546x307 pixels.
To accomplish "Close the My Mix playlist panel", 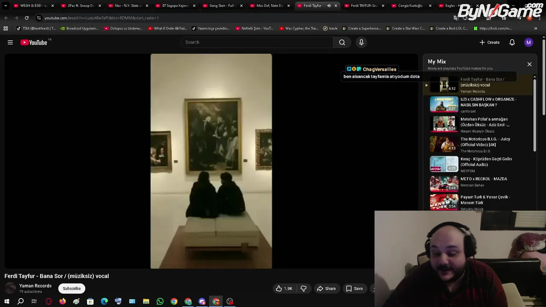I will click(529, 64).
